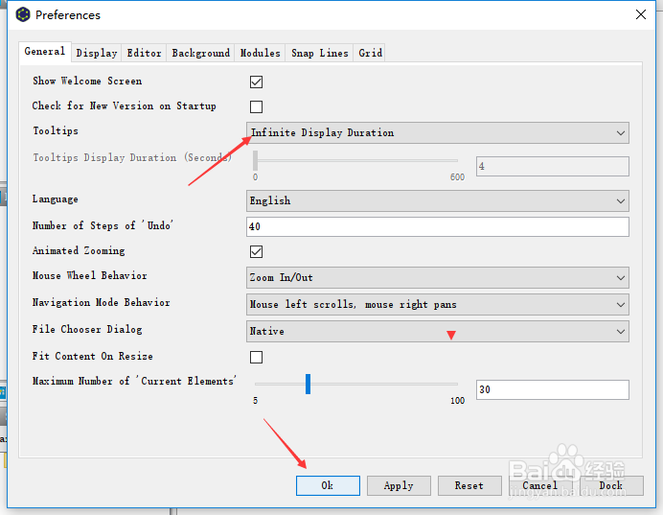Click the 'Navigation Mode Behavior' label
Image resolution: width=663 pixels, height=515 pixels.
point(101,302)
